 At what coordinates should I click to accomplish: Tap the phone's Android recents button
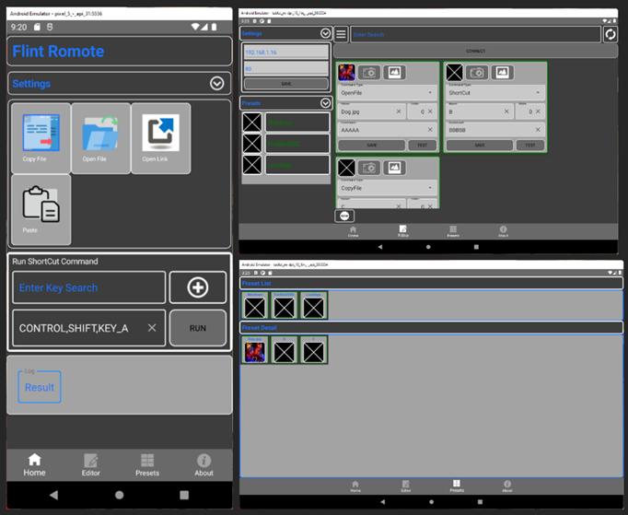[x=184, y=495]
